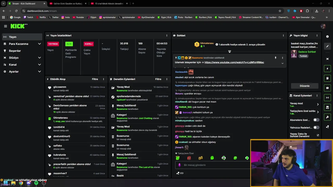The height and width of the screenshot is (187, 333).
Task: Toggle Yalnızca ifadeleri chat switch
Action: tap(316, 128)
